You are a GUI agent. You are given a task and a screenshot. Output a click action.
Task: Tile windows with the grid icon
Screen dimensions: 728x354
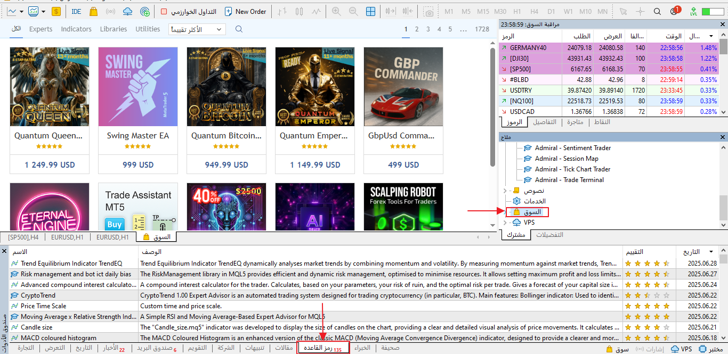click(x=370, y=11)
